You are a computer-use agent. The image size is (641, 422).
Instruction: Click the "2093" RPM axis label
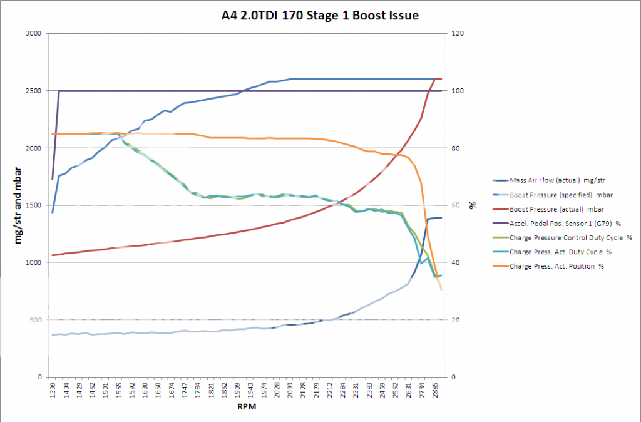click(289, 391)
